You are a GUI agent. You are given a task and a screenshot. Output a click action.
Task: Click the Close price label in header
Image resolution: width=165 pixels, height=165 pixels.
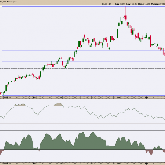[x=141, y=4]
